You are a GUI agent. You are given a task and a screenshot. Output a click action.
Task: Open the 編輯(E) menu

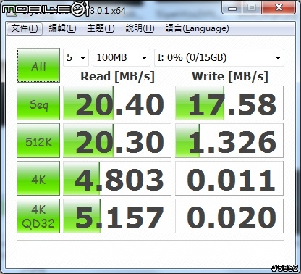pos(62,29)
